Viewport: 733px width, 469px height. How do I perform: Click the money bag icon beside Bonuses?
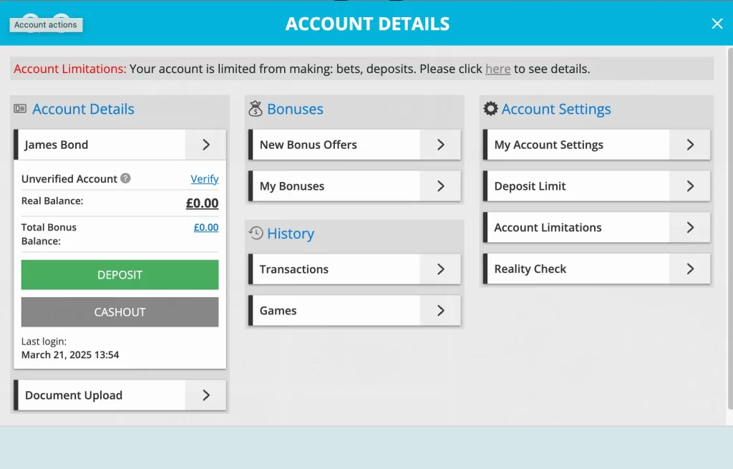tap(256, 108)
